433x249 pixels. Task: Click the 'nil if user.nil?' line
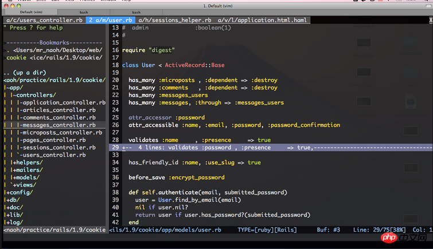coord(162,207)
